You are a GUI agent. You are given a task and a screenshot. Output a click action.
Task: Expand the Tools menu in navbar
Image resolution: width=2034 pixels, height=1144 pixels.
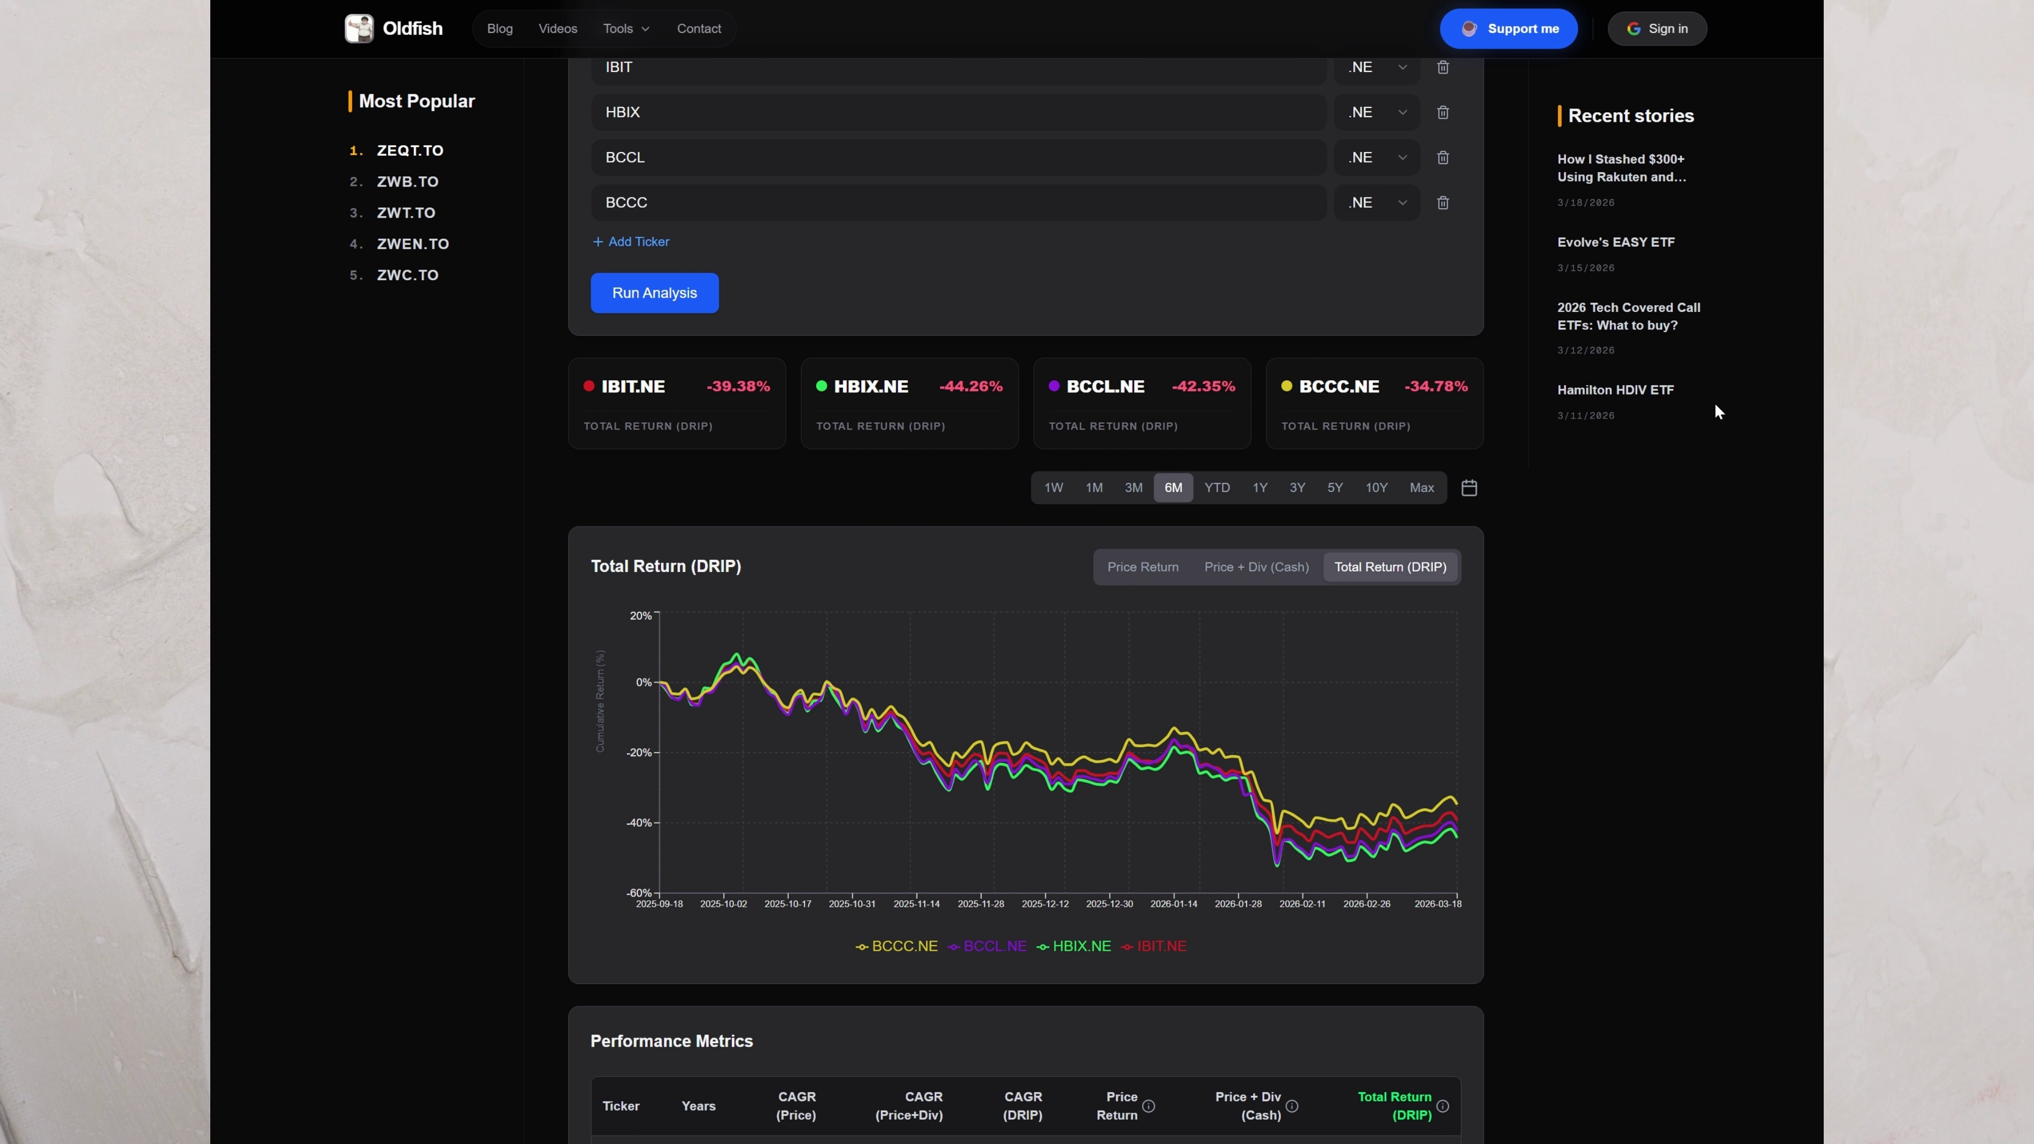pos(626,29)
